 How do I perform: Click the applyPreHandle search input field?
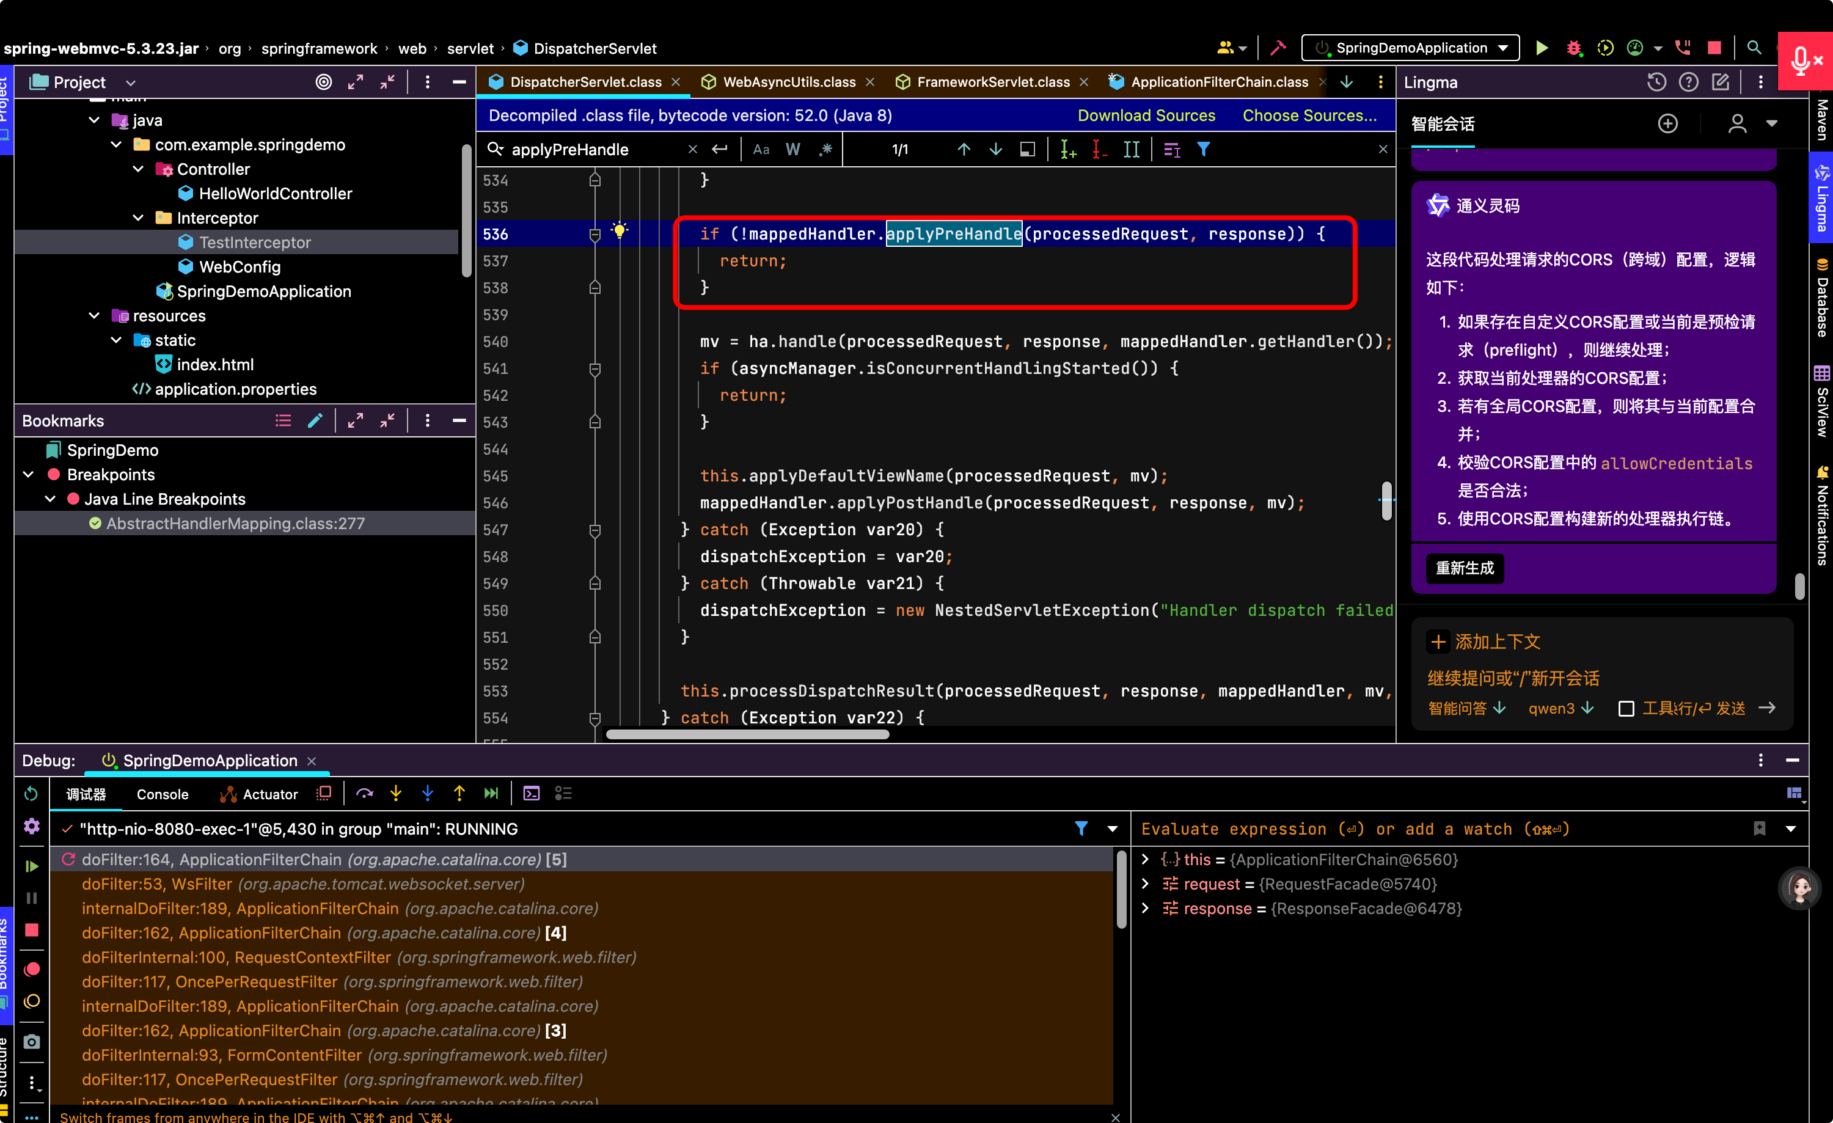tap(595, 150)
